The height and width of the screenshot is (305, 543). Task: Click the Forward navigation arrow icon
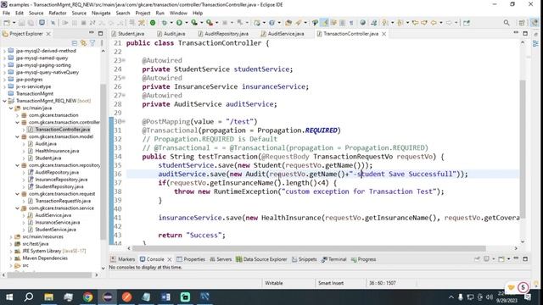coord(449,23)
